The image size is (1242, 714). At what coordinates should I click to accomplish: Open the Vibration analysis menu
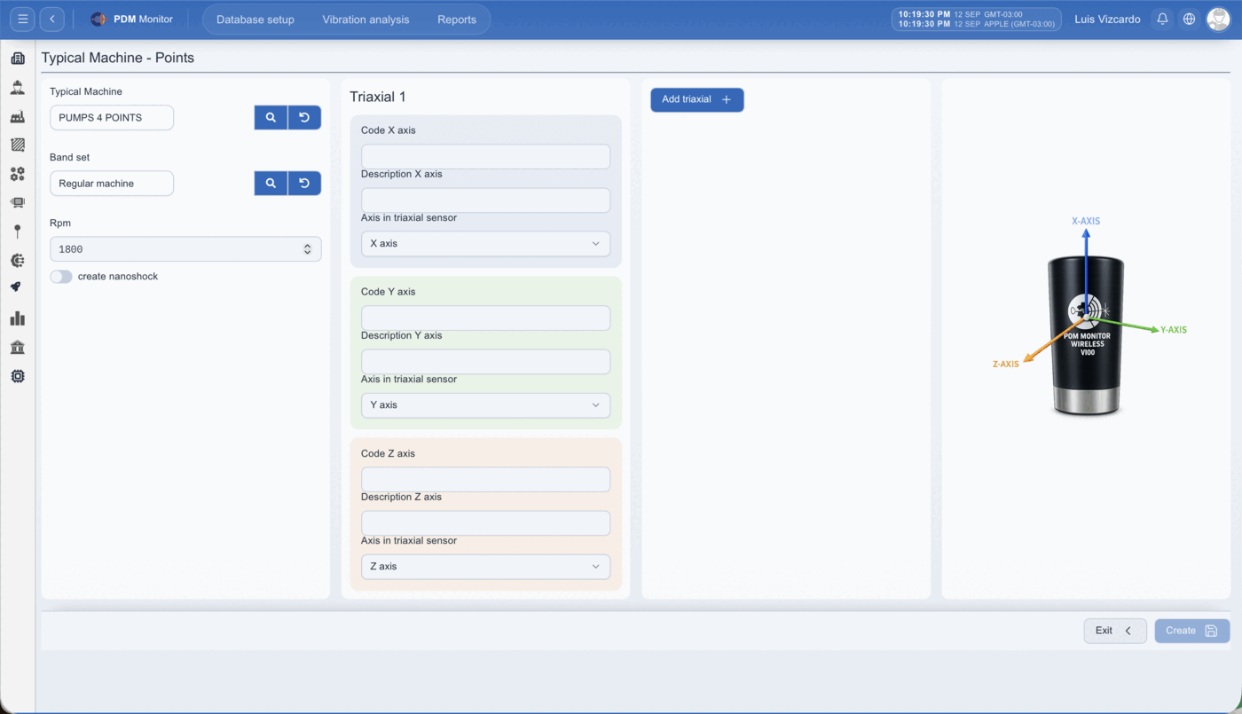click(366, 20)
